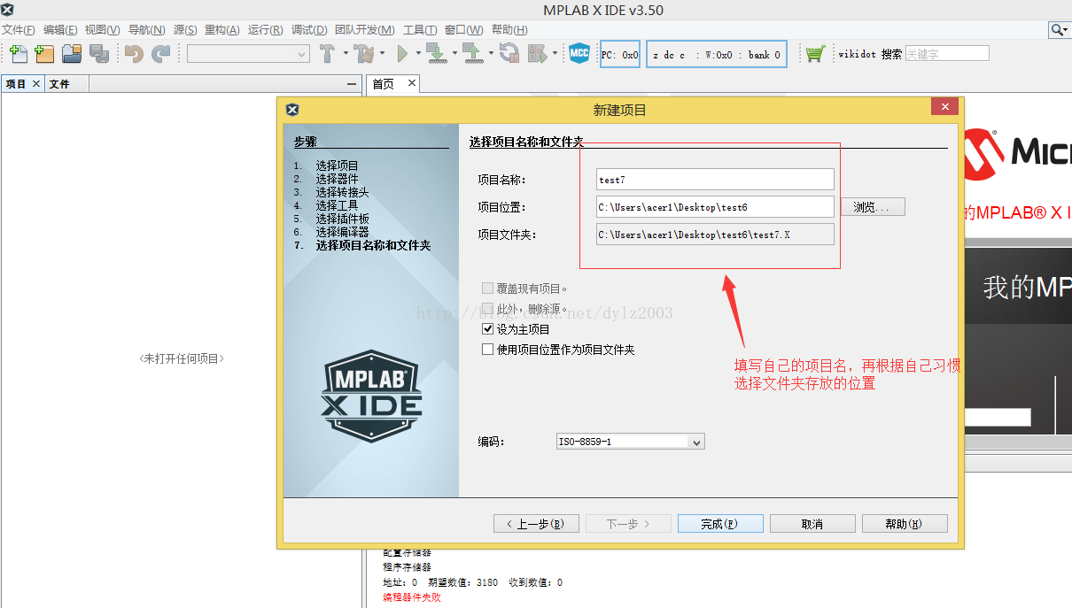Click the 取消 cancel button
The height and width of the screenshot is (608, 1072).
pos(812,524)
